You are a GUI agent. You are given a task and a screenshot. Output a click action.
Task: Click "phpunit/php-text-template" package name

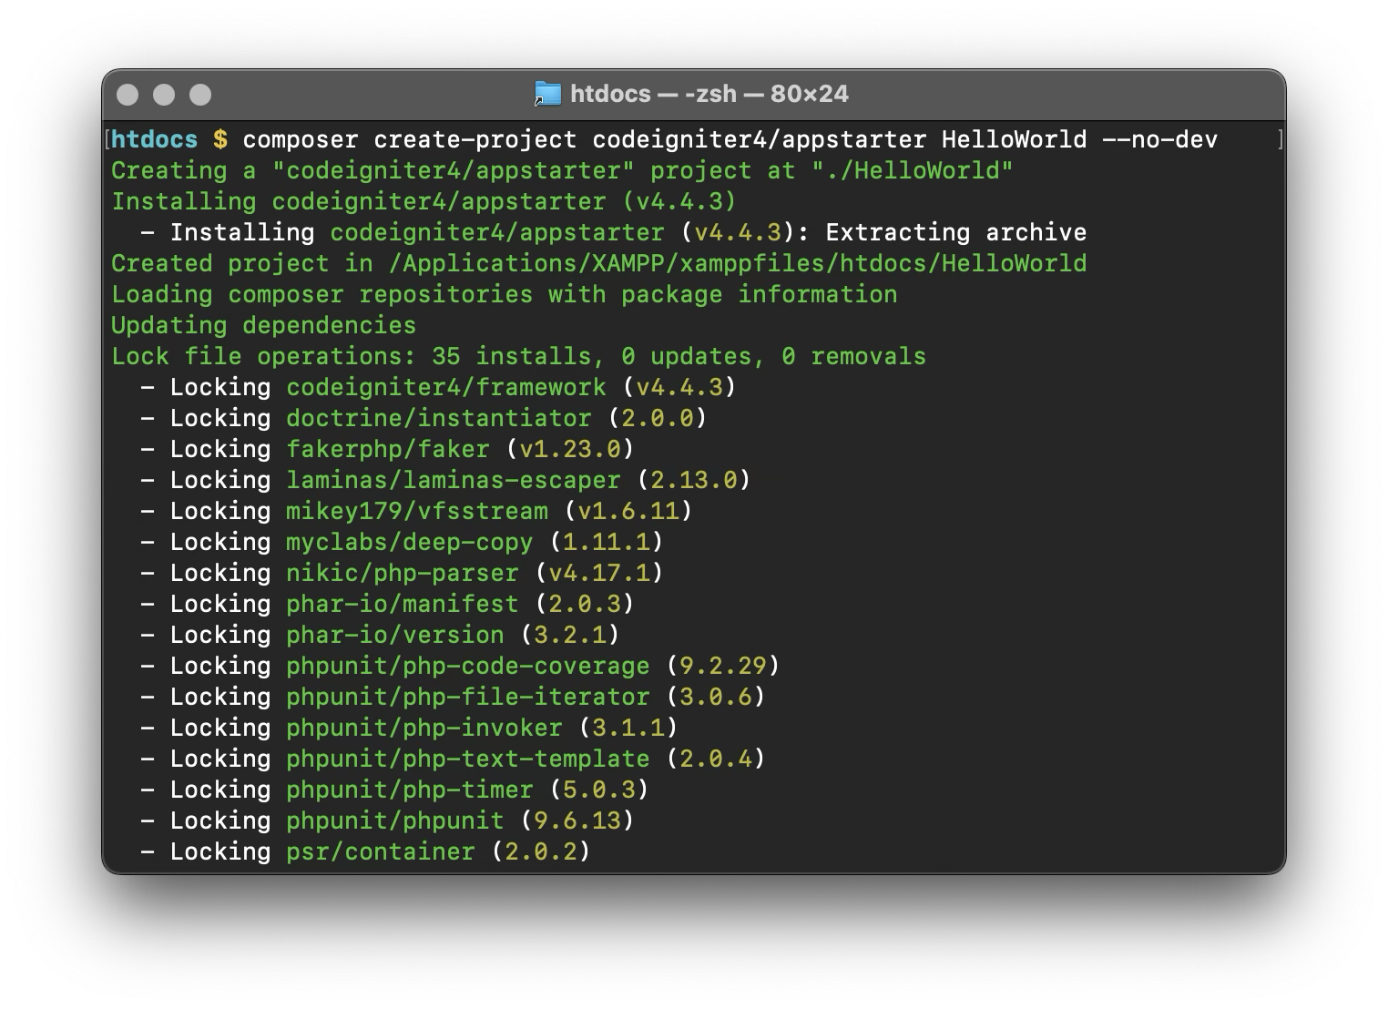(468, 759)
